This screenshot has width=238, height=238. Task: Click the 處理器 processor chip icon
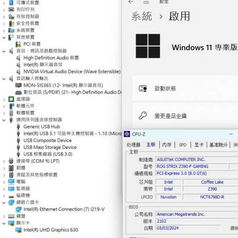(11, 99)
